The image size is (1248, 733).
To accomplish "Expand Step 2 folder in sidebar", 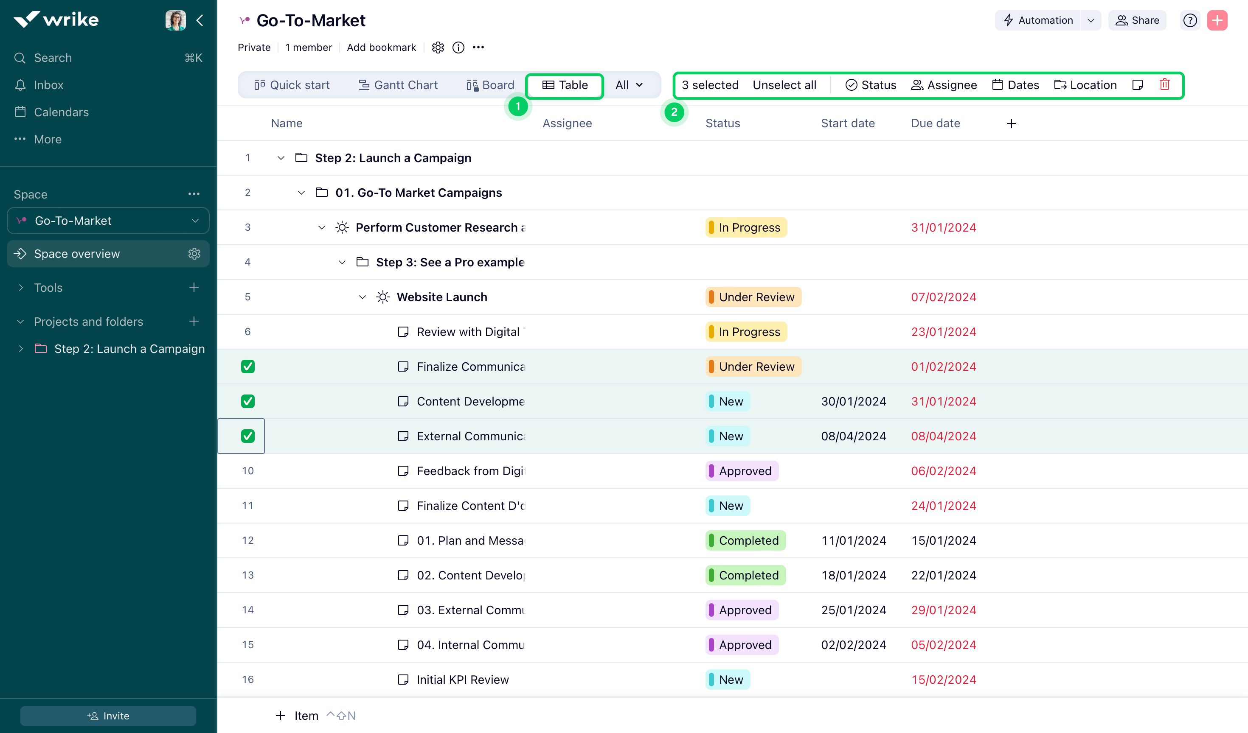I will click(21, 349).
